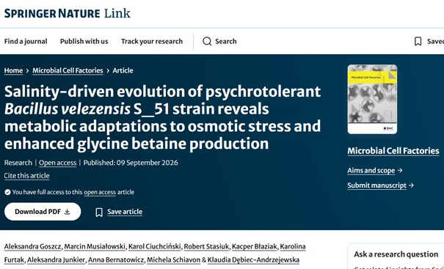Select the Article breadcrumb text
Viewport: 444px width, 269px height.
point(123,70)
